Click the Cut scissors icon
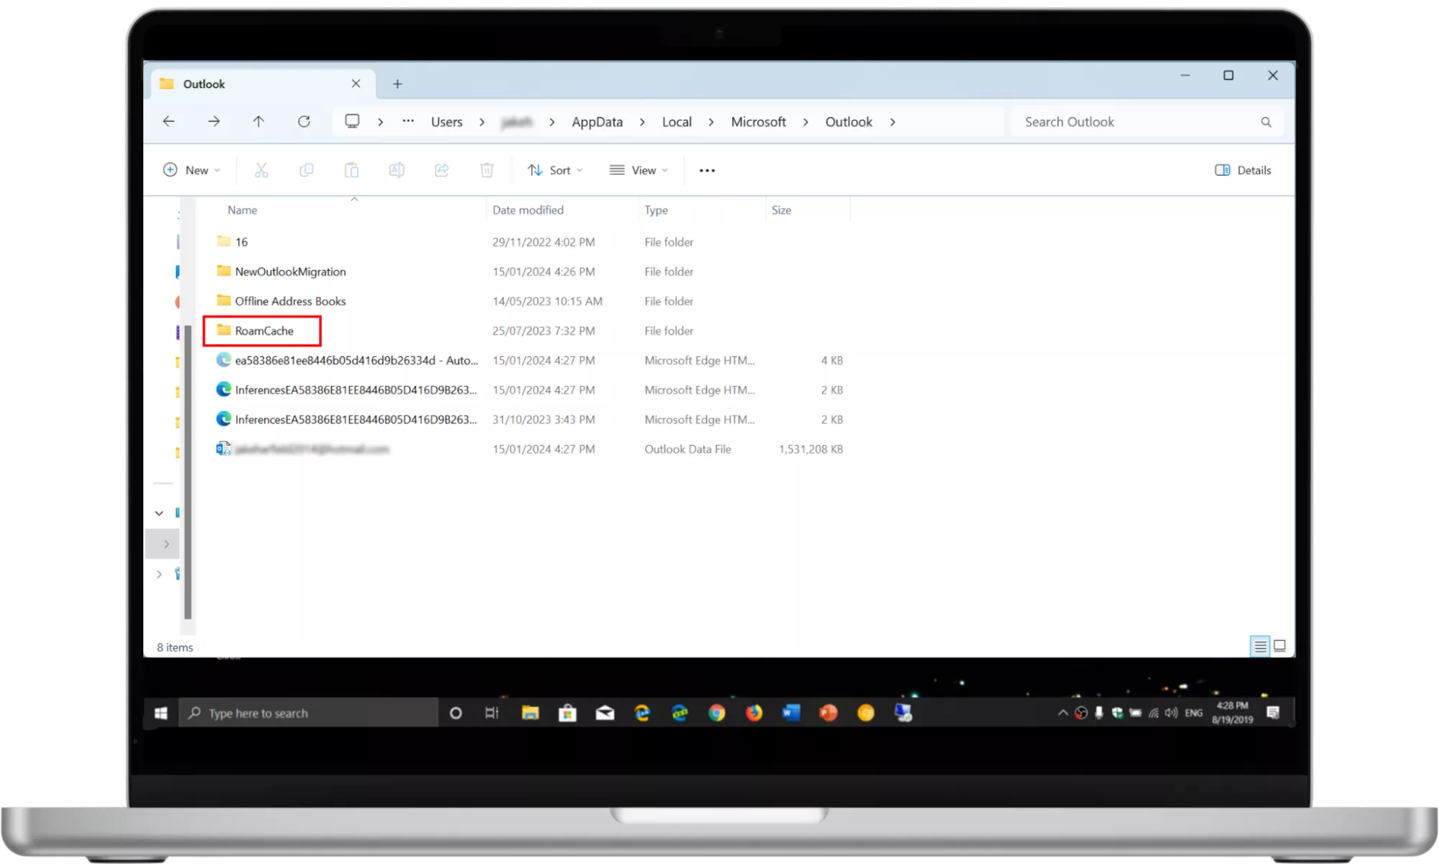1439x864 pixels. tap(261, 171)
